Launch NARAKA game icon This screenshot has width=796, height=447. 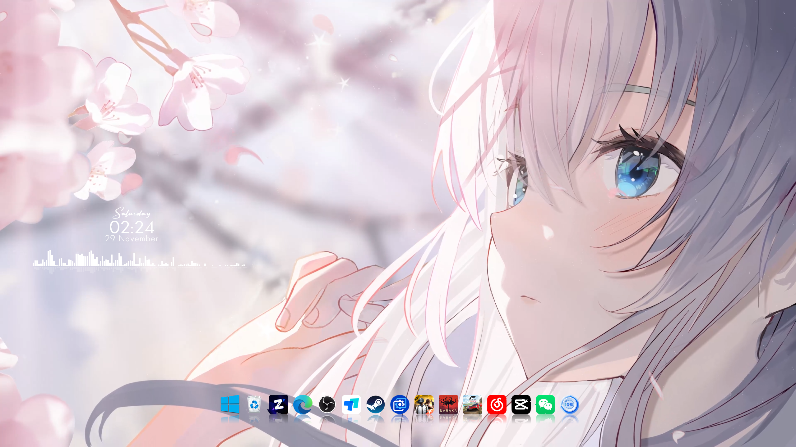pyautogui.click(x=448, y=404)
